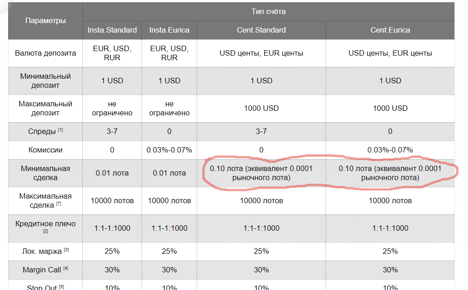Click Cent.Eurica commission 0.03%-0.07%
Screen dimensions: 468x290
tap(390, 150)
